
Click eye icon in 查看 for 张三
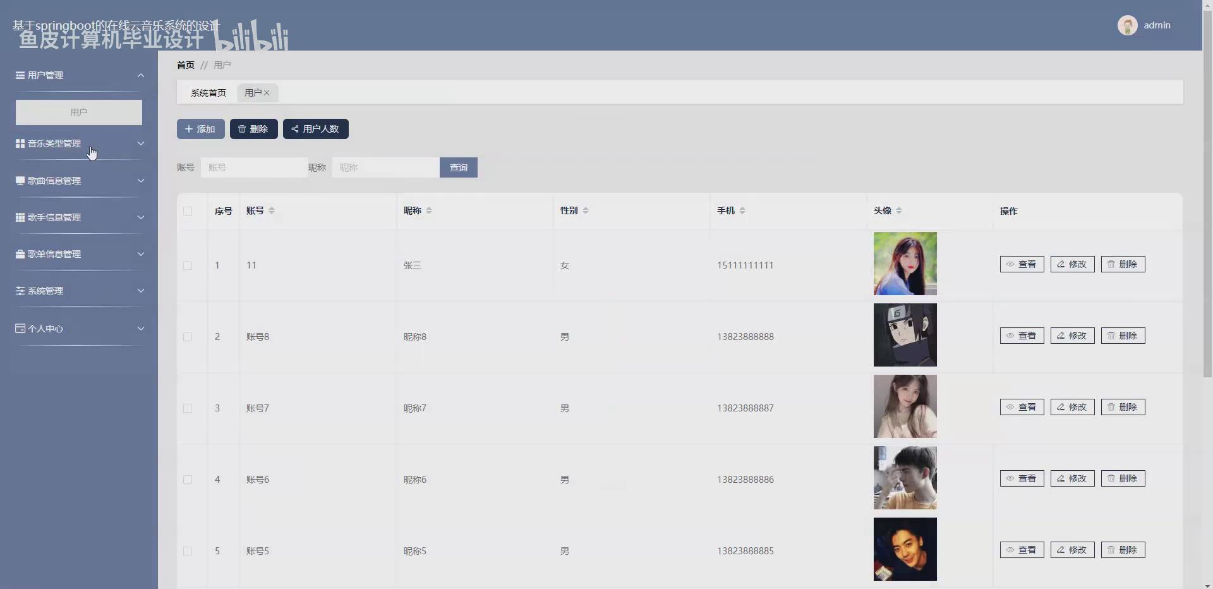(1010, 264)
